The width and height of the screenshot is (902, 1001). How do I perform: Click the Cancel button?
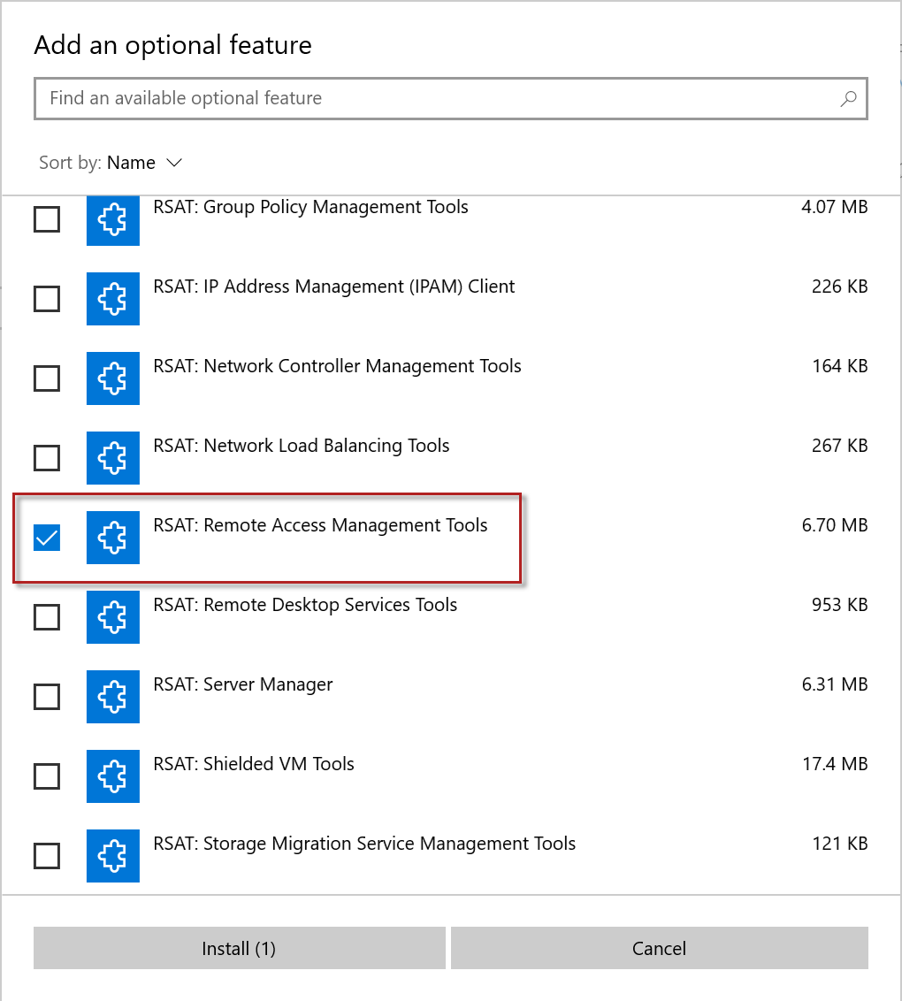[x=659, y=948]
